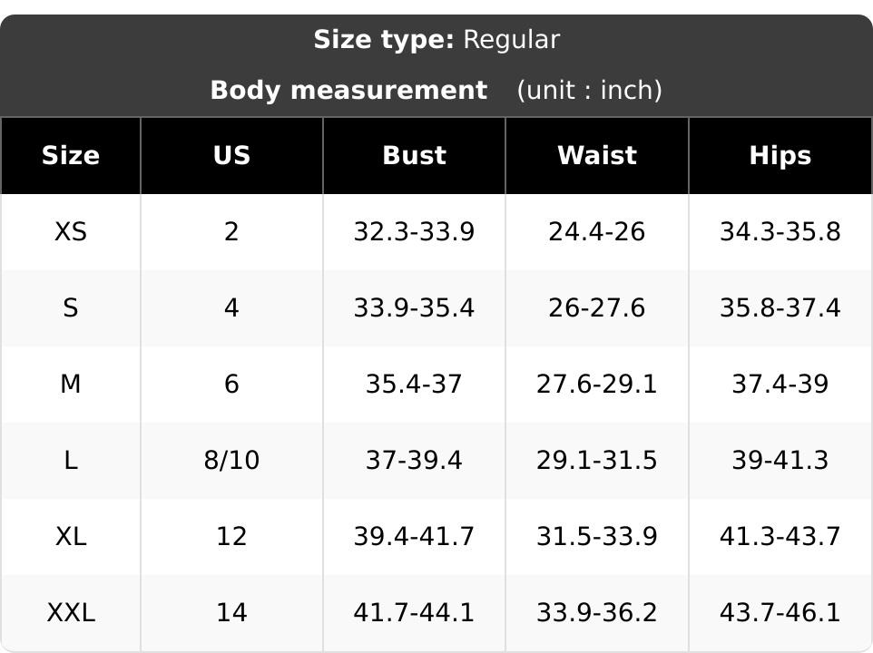Click US size 12 cell

pyautogui.click(x=231, y=536)
